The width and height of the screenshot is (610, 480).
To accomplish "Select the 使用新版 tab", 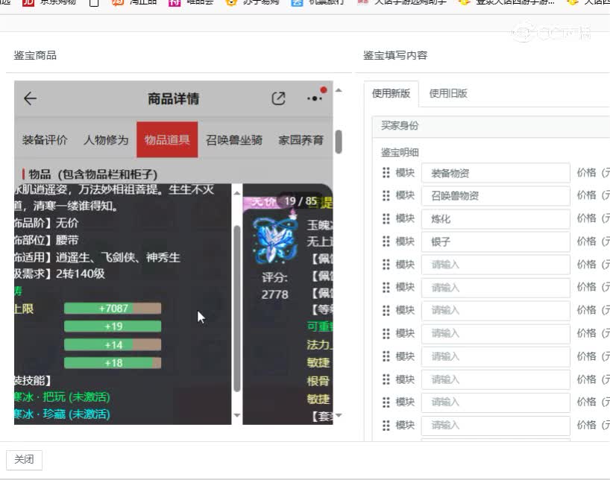I will 391,93.
